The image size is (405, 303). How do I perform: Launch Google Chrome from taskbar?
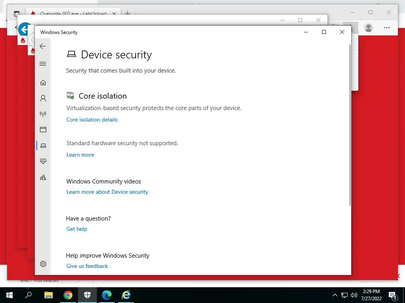(x=68, y=295)
